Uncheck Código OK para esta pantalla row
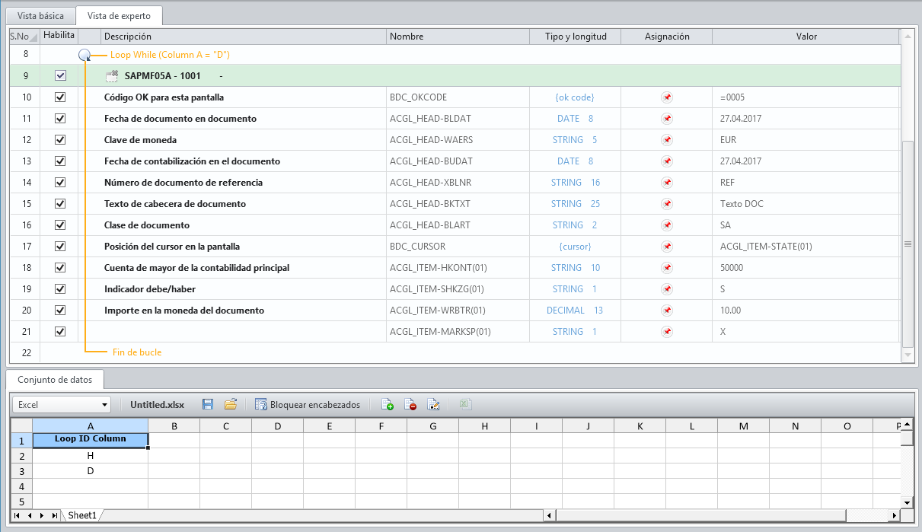This screenshot has height=532, width=922. click(x=60, y=97)
